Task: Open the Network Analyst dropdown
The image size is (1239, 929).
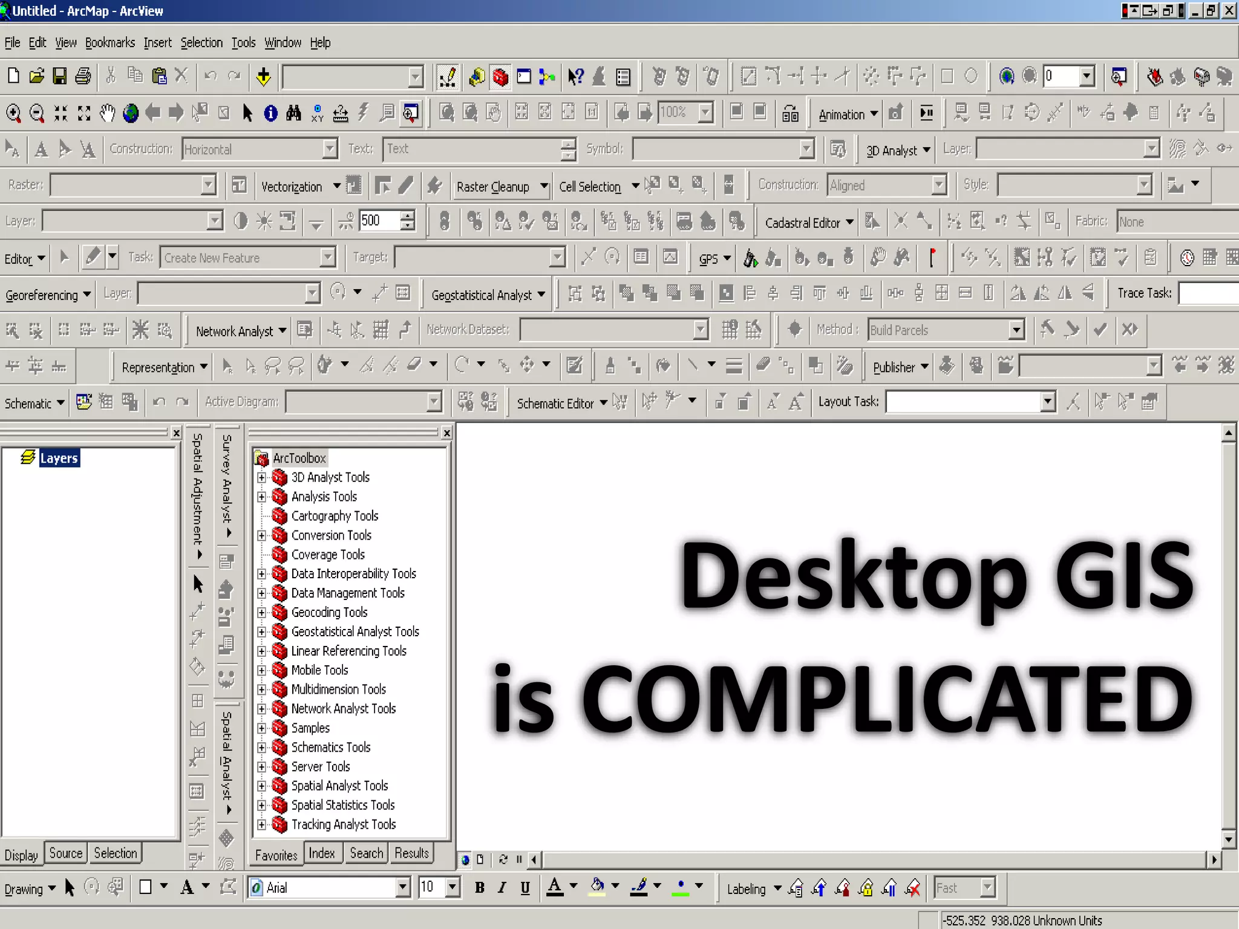Action: (x=240, y=331)
